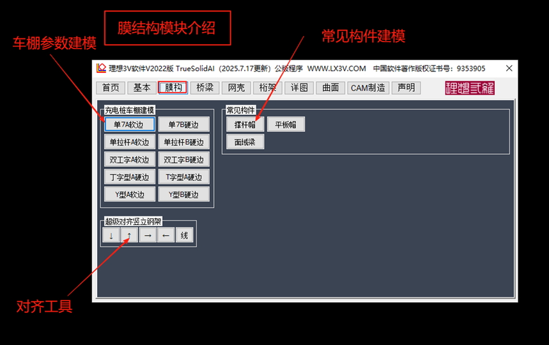Open the 详图 tab
This screenshot has height=345, width=549.
pyautogui.click(x=299, y=88)
